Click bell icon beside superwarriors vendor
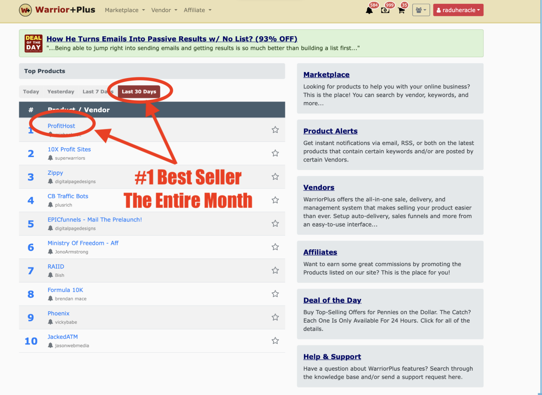This screenshot has height=395, width=542. pyautogui.click(x=50, y=158)
